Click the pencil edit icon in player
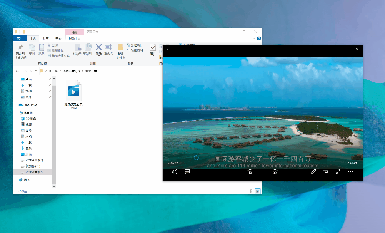Screen dimensions: 385x233 (x=313, y=172)
